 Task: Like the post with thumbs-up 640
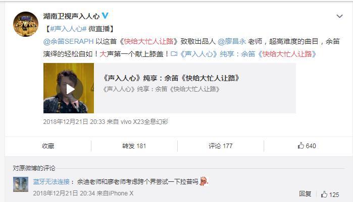(x=307, y=146)
